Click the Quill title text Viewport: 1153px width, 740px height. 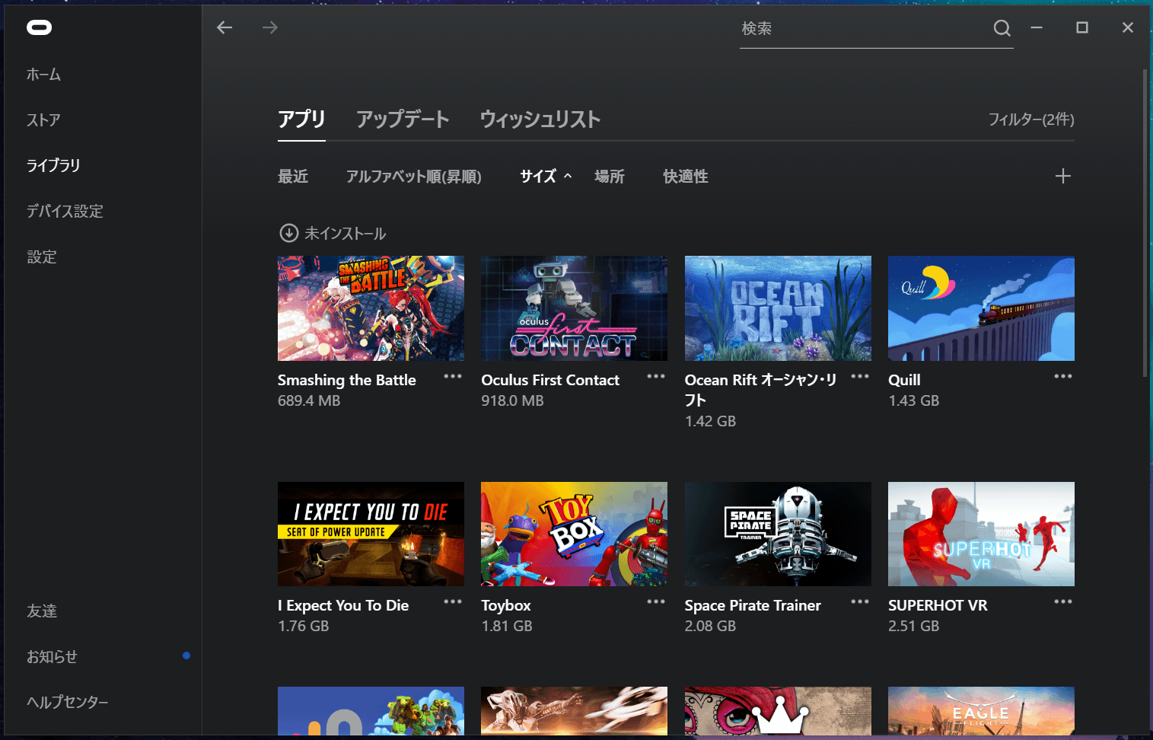pyautogui.click(x=904, y=380)
